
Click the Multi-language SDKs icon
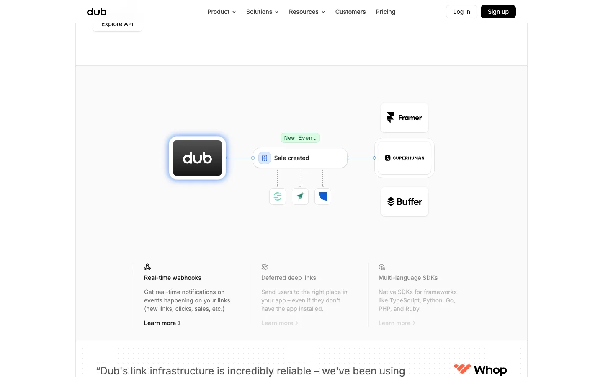pyautogui.click(x=382, y=267)
